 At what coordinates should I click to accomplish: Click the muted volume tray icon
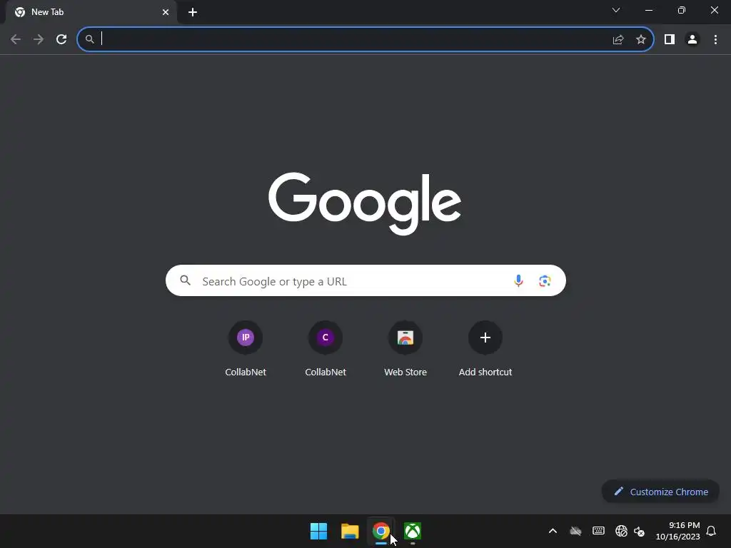point(639,531)
